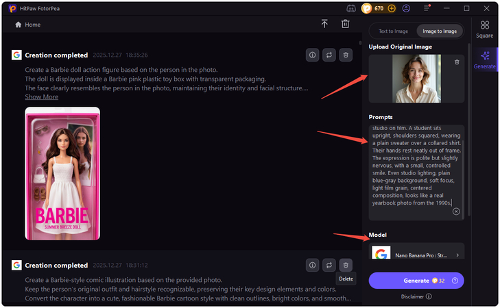Open the Generate panel in the sidebar
The height and width of the screenshot is (308, 500).
click(485, 60)
